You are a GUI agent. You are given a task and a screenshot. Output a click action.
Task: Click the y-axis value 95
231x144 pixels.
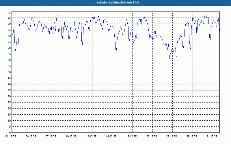pyautogui.click(x=9, y=18)
